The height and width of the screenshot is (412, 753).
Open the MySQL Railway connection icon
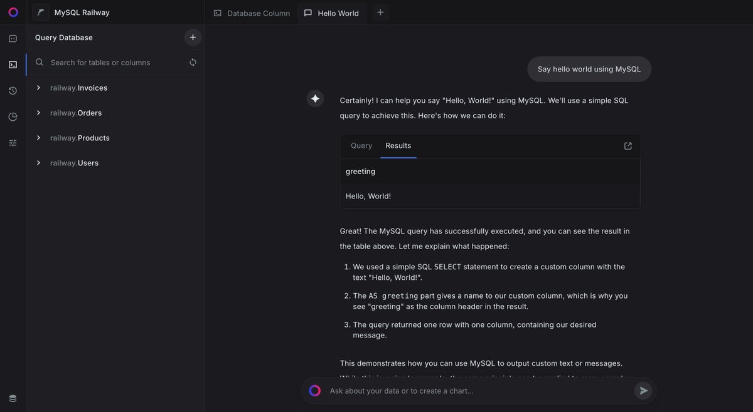click(41, 13)
